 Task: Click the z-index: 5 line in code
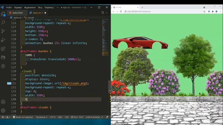pos(34,39)
